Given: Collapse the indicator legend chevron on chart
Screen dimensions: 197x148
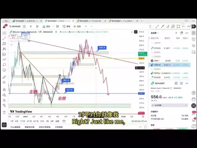Looking at the screenshot, I should 11,45.
